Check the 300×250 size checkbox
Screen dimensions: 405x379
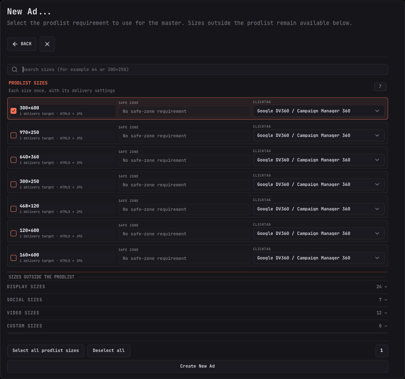pos(13,184)
